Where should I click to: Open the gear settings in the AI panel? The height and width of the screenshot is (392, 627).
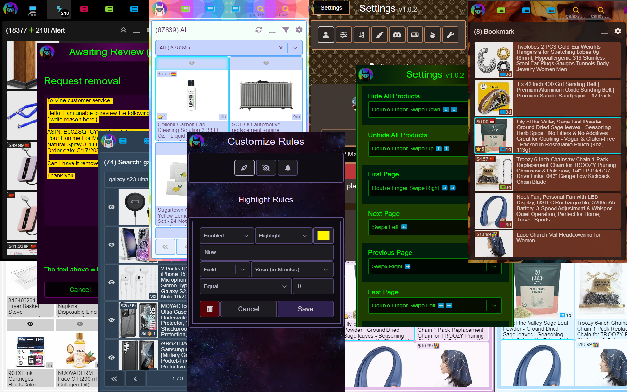299,30
